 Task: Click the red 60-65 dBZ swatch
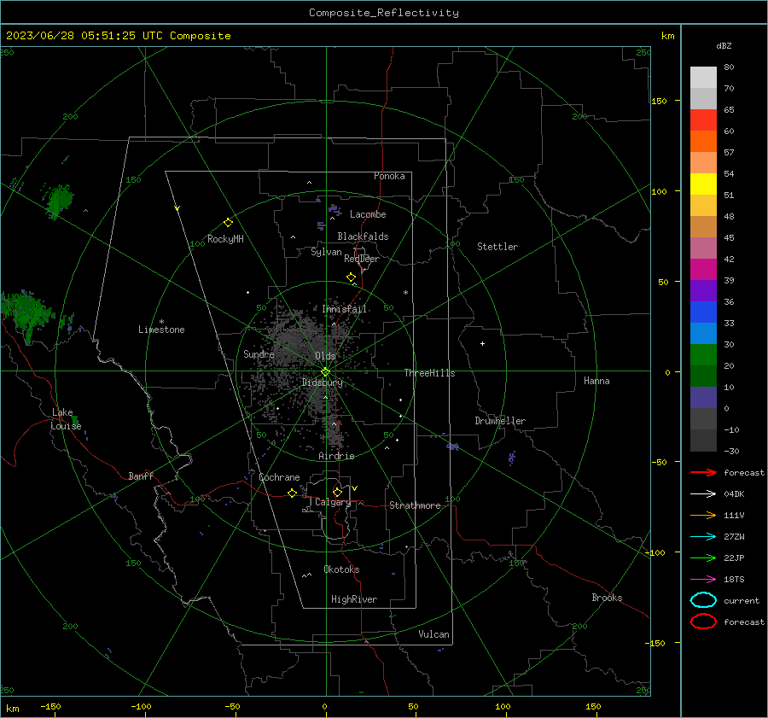(x=703, y=120)
